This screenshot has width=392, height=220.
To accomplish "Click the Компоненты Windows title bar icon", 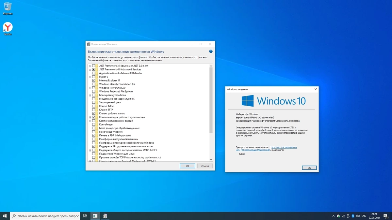I will pos(89,44).
